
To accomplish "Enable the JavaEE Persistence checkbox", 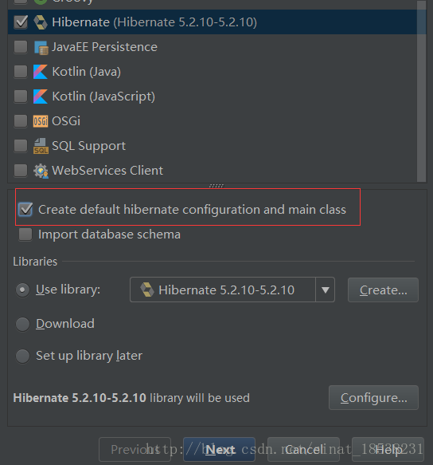I will point(21,47).
